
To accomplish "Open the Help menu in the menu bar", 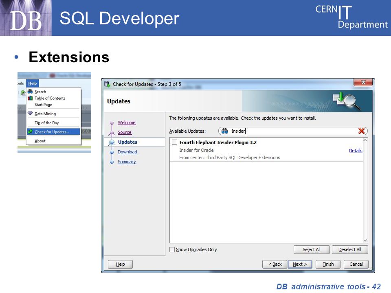I will pos(33,83).
